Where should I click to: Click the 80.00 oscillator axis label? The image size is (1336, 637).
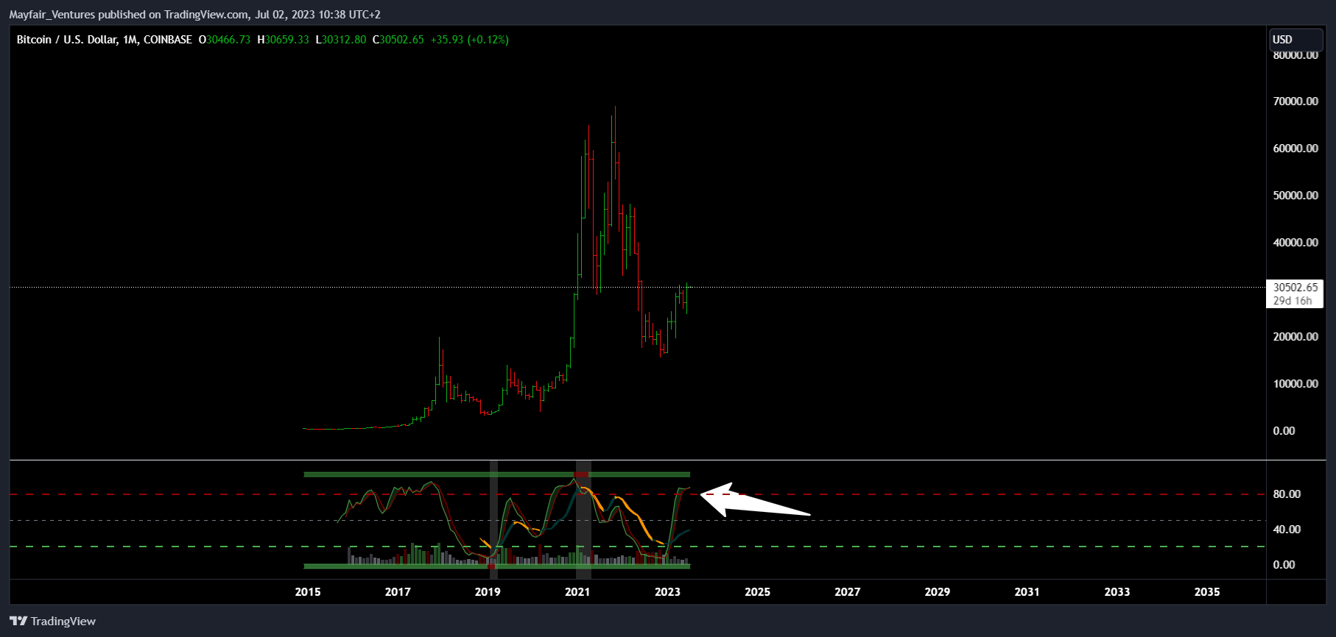point(1287,494)
